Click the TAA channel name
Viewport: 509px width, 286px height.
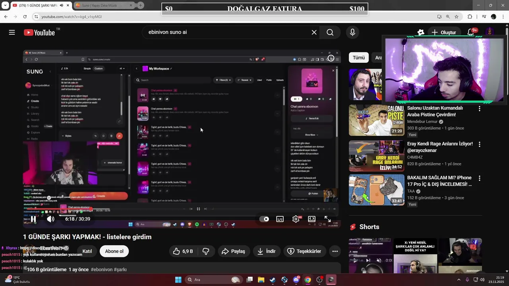411,191
